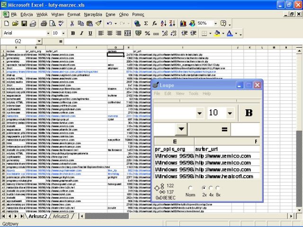Open the Plik menu

(x=14, y=15)
